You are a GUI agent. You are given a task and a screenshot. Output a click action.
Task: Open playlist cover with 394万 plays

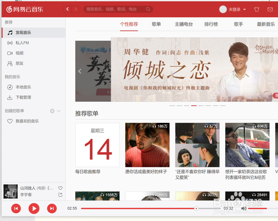[147, 196]
